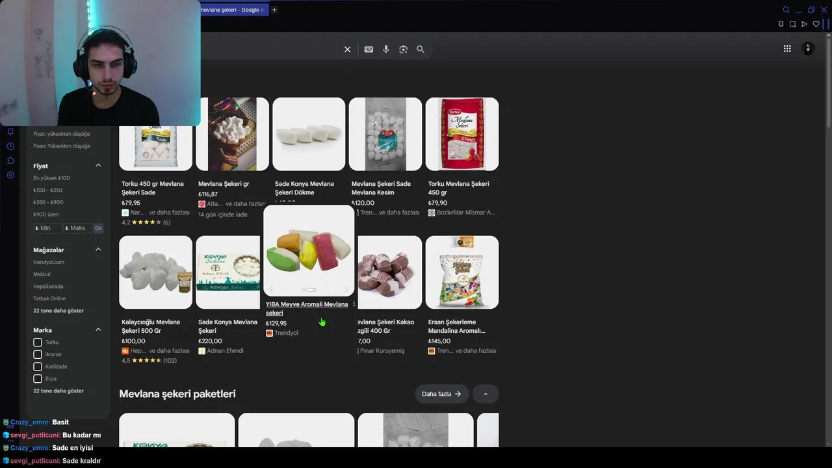Viewport: 832px width, 468px height.
Task: Clear the search box with the X icon
Action: (347, 49)
